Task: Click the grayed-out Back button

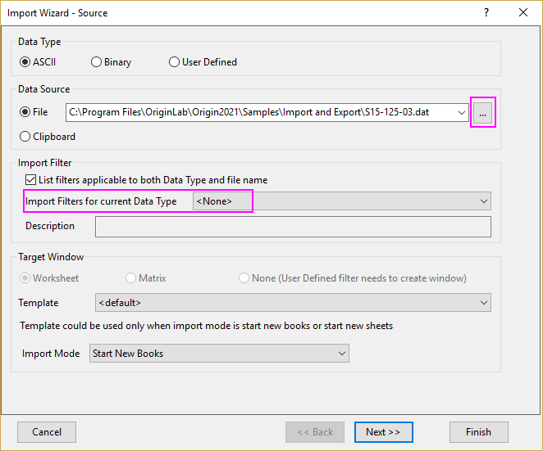Action: (314, 432)
